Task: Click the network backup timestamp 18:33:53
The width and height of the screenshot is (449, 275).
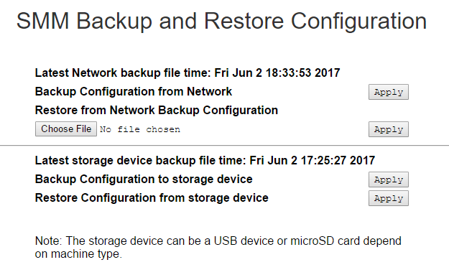Action: (288, 73)
